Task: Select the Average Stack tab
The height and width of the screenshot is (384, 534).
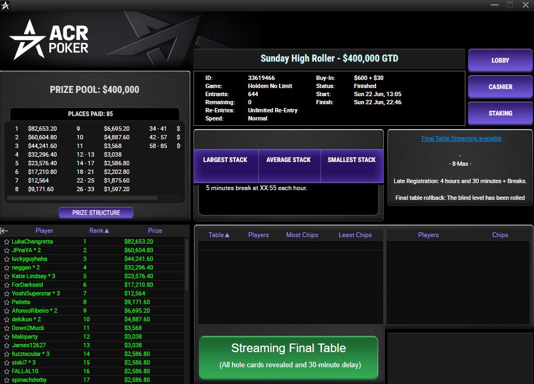Action: tap(289, 166)
